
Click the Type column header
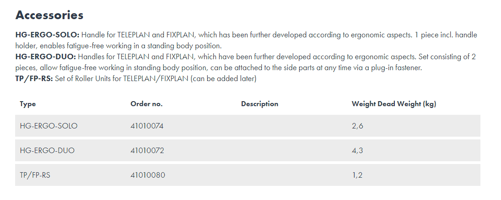(x=27, y=104)
